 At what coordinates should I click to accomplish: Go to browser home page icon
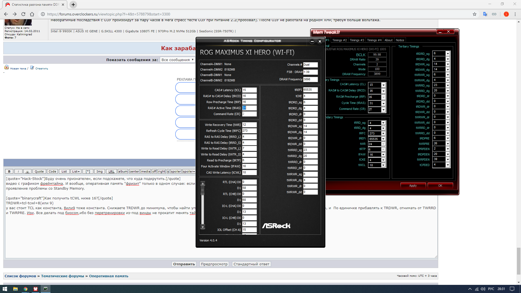tap(32, 14)
